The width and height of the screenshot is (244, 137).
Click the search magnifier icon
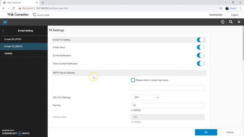[231, 22]
